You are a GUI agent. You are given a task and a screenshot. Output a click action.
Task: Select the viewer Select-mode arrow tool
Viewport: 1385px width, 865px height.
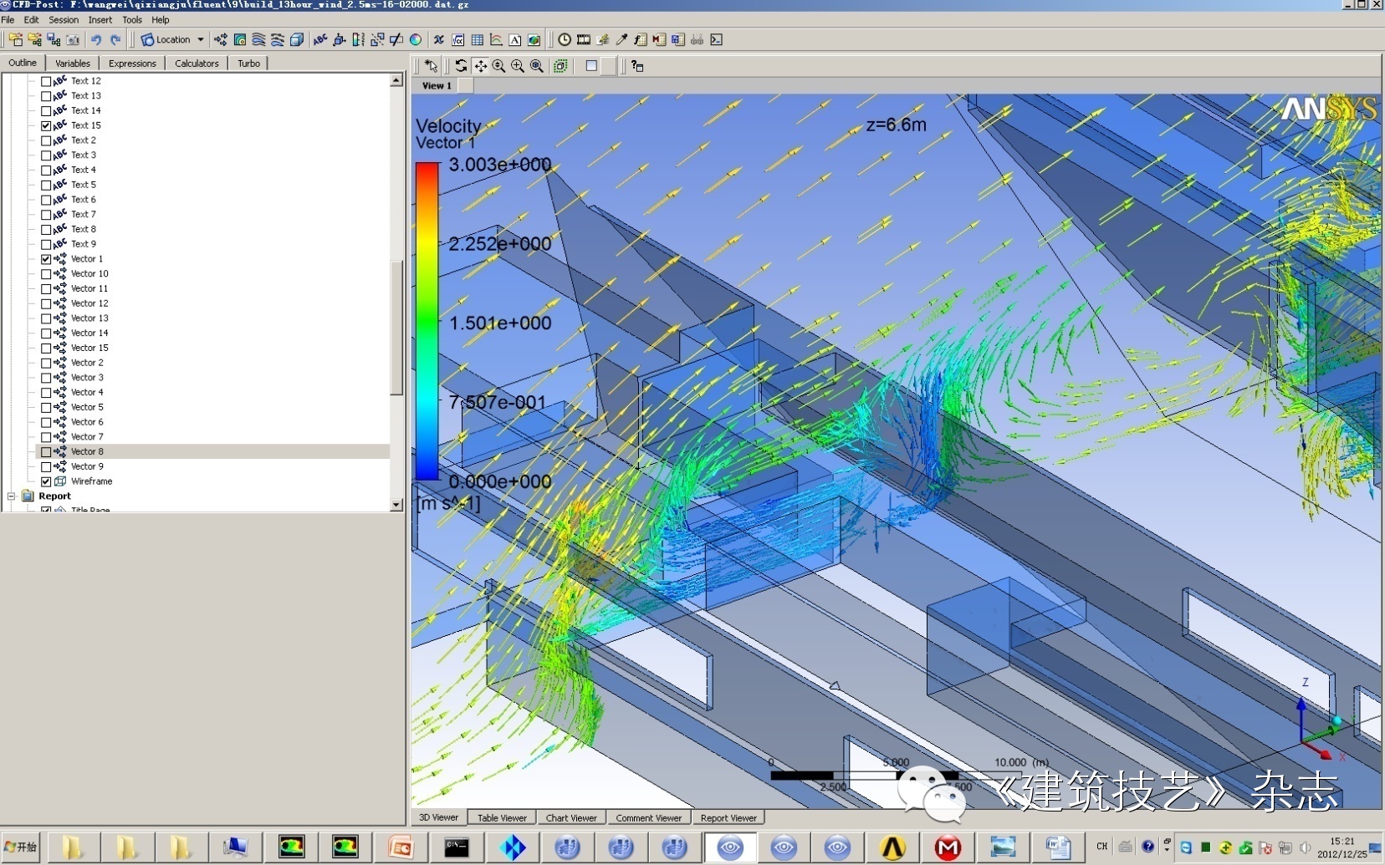(x=432, y=66)
